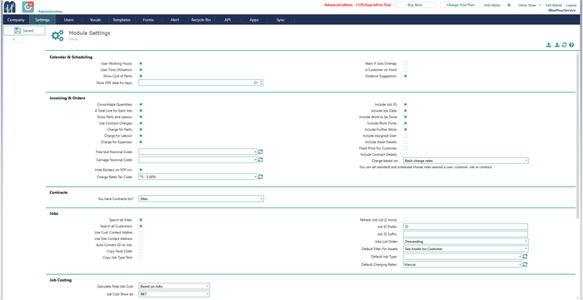
Task: Toggle Show Cost of Parts checkbox
Action: (141, 76)
